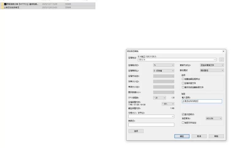Viewport: 245px width, 148px height.
Task: Click folder icon of 上老王论坛当老王 row
Action: click(2, 7)
